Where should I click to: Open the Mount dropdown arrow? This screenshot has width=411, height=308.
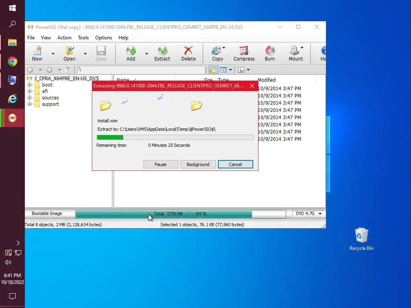(302, 48)
